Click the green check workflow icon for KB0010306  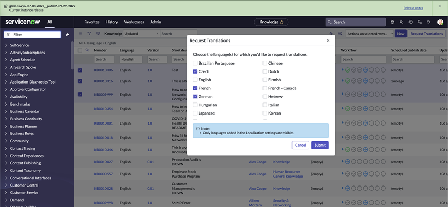point(348,70)
